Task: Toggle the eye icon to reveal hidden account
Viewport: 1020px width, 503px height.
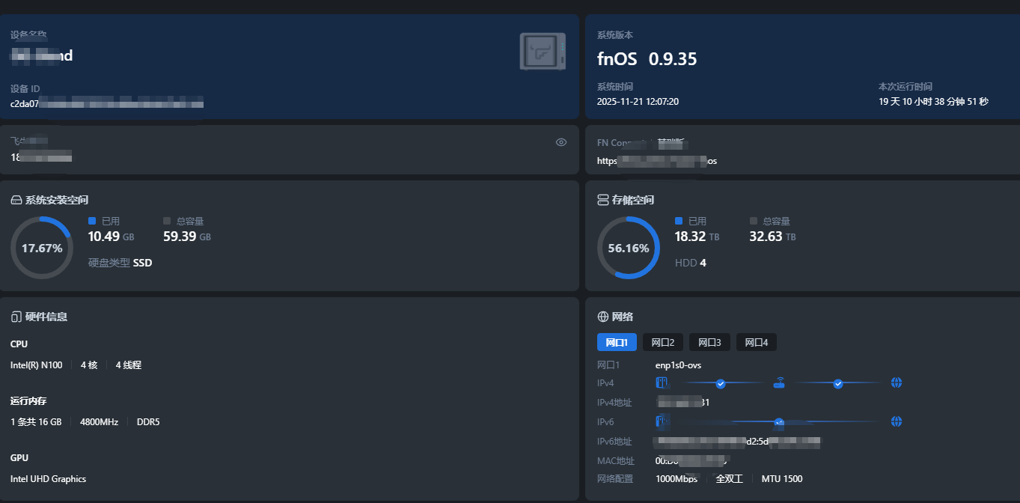Action: click(561, 142)
